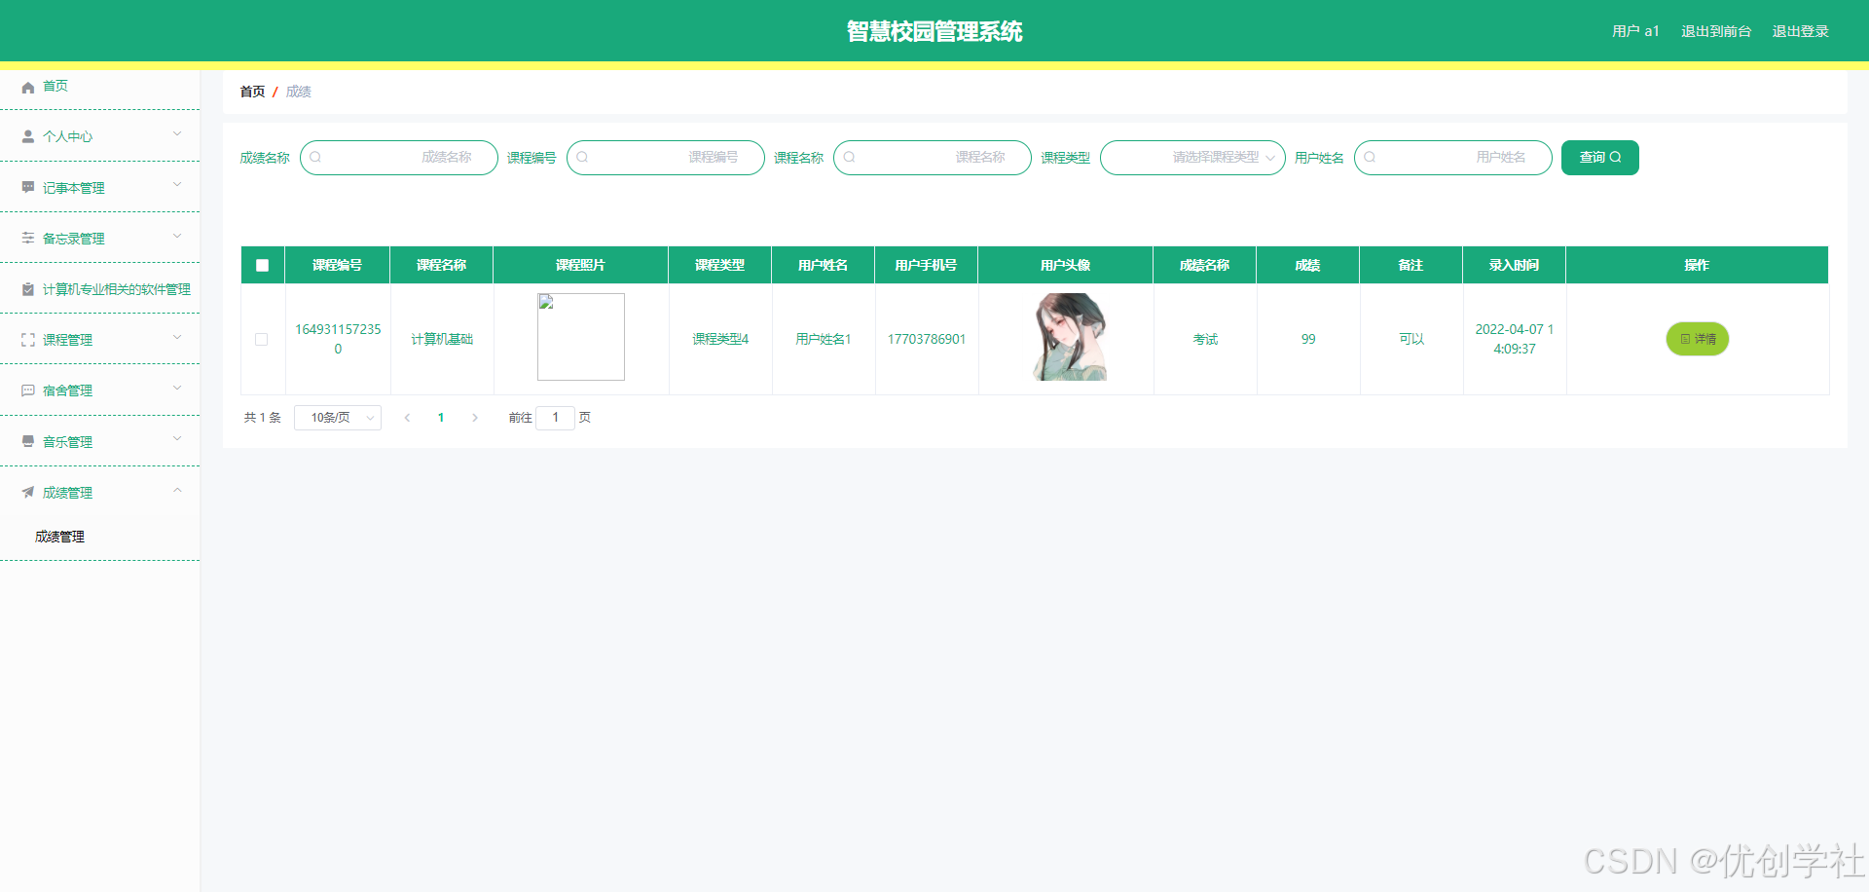
Task: Click search icon in 成绩名称 field
Action: pyautogui.click(x=315, y=157)
